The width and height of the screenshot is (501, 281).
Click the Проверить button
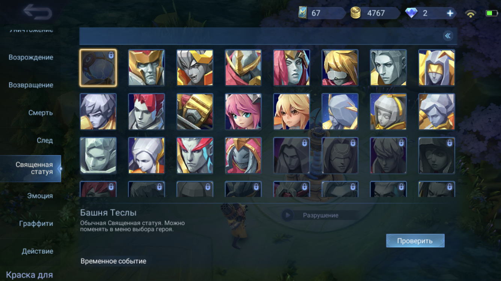point(415,241)
